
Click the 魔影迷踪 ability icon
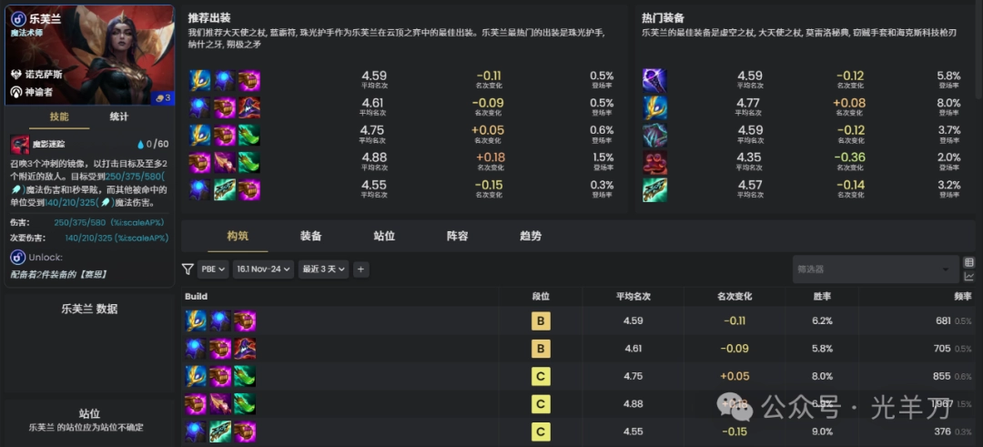tap(20, 144)
